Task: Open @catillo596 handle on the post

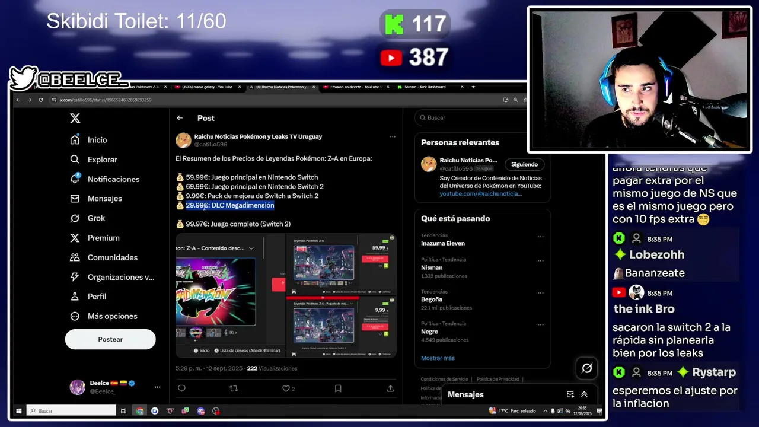Action: [211, 145]
